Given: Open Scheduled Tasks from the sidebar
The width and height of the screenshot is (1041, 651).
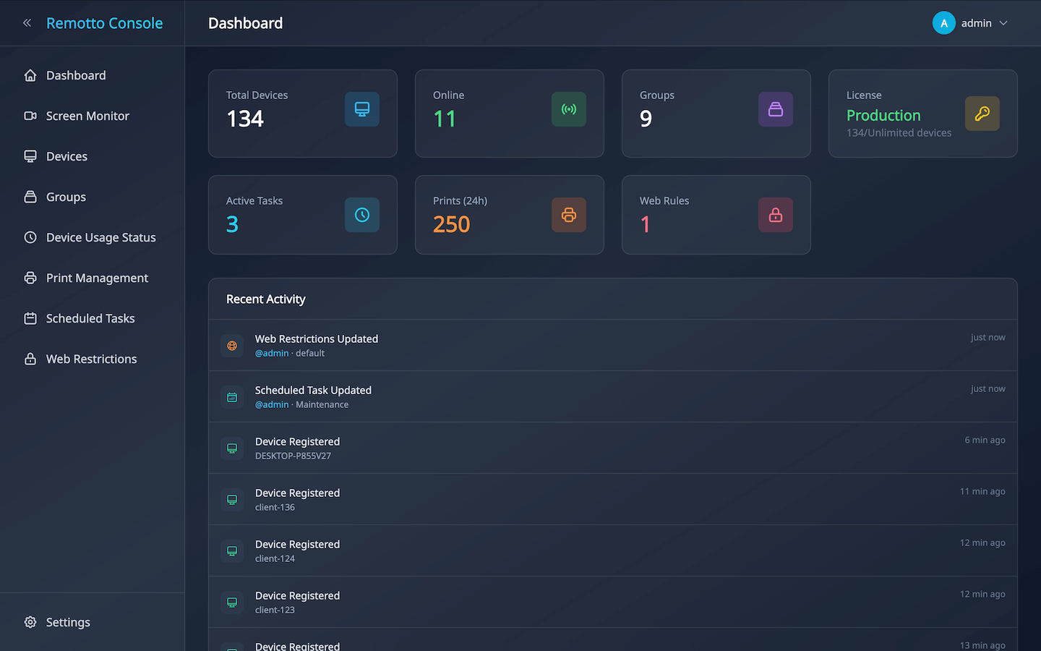Looking at the screenshot, I should [90, 318].
